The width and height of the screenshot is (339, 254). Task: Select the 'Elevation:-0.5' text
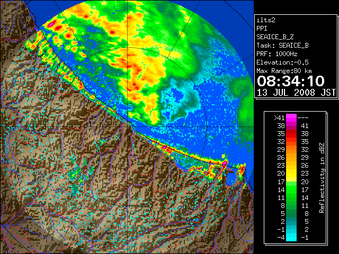[282, 62]
